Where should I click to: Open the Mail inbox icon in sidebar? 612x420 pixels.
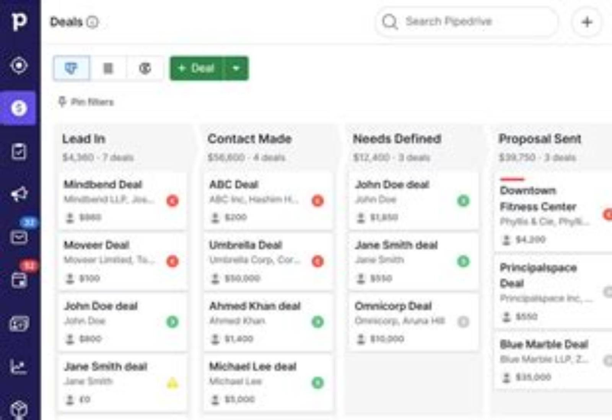[19, 238]
